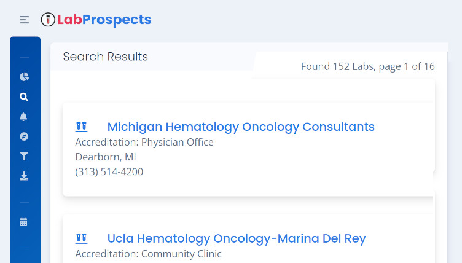Click the download icon in sidebar
462x263 pixels.
pyautogui.click(x=24, y=176)
